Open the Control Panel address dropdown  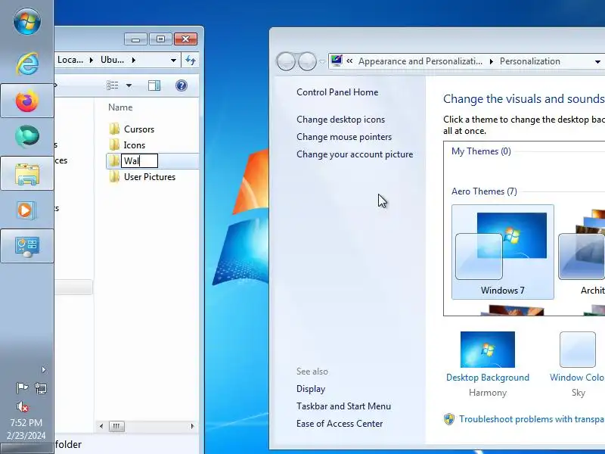(x=597, y=62)
